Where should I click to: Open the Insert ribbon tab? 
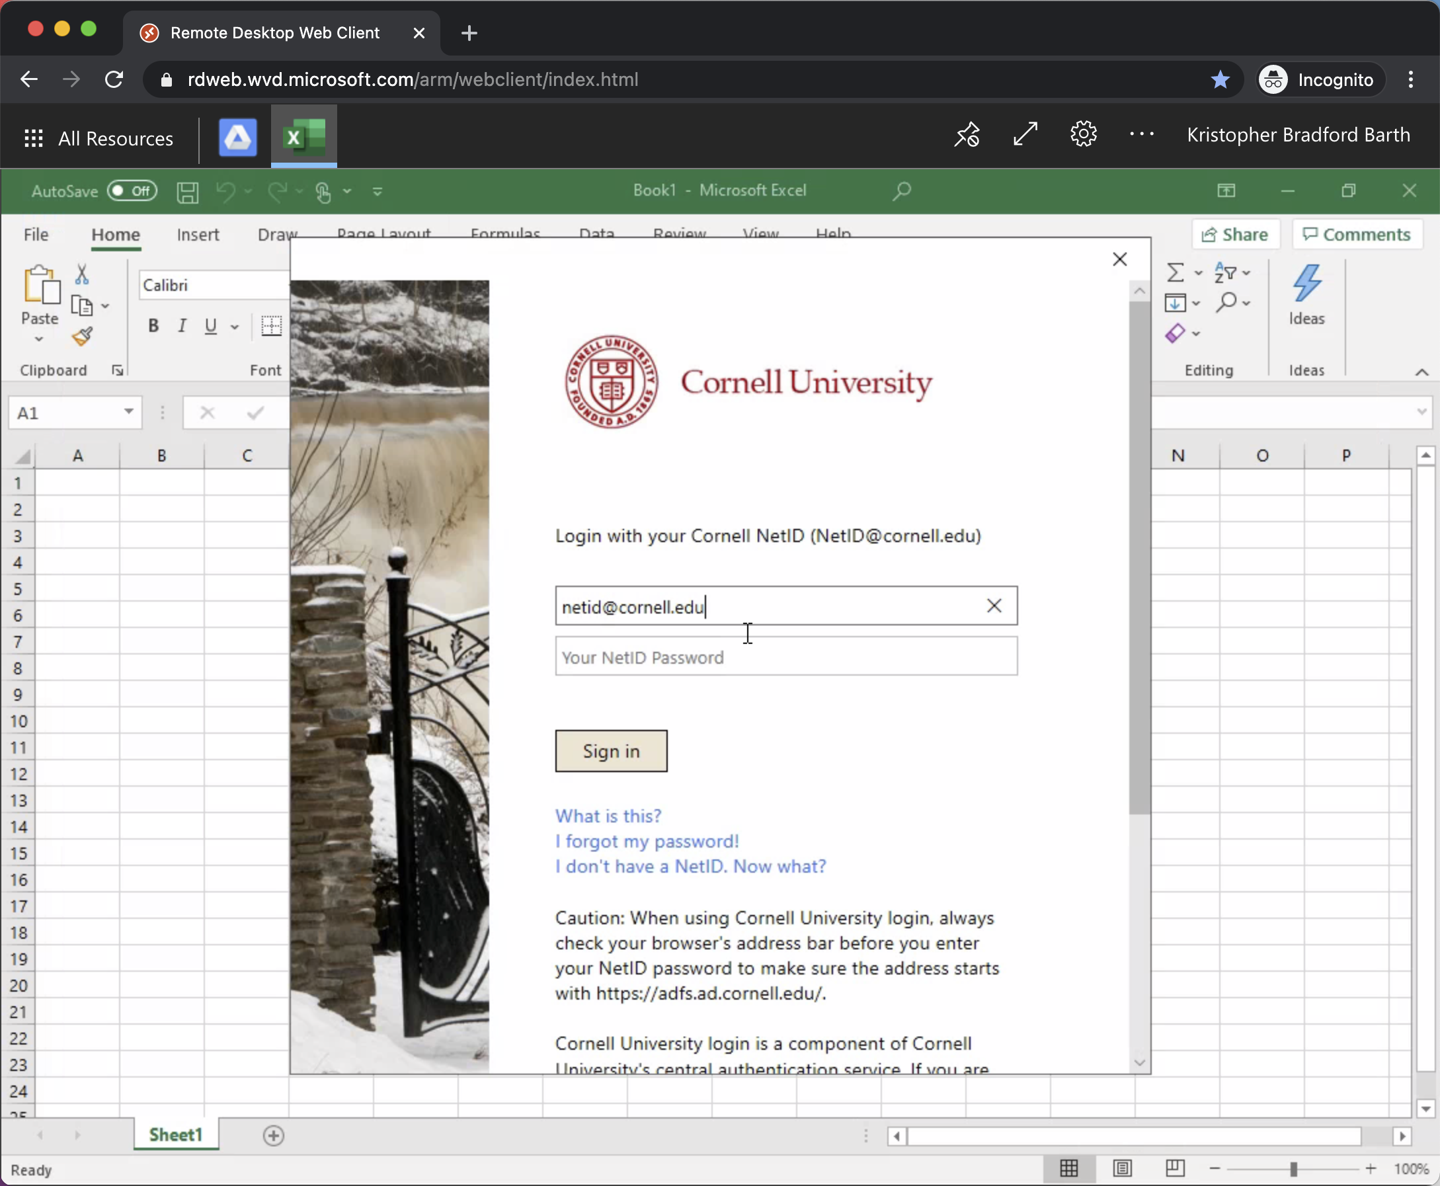(x=198, y=235)
